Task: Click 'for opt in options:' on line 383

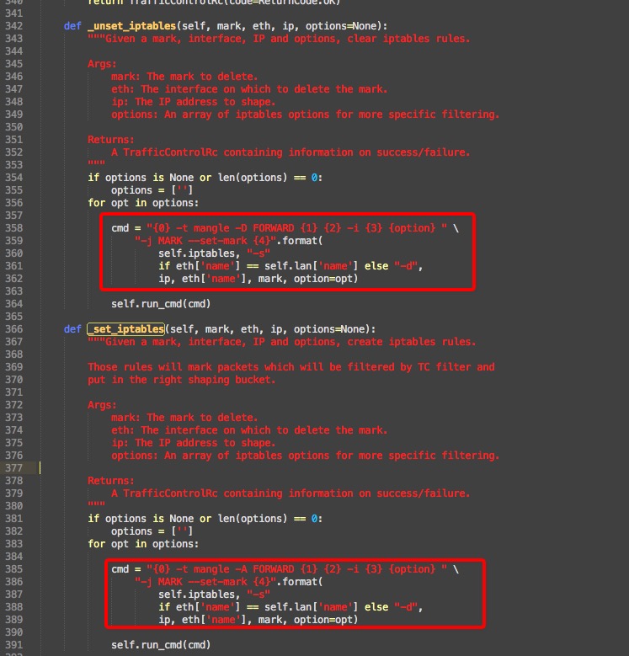Action: (x=143, y=544)
